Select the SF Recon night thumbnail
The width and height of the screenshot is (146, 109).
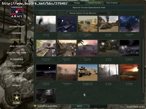point(46,72)
